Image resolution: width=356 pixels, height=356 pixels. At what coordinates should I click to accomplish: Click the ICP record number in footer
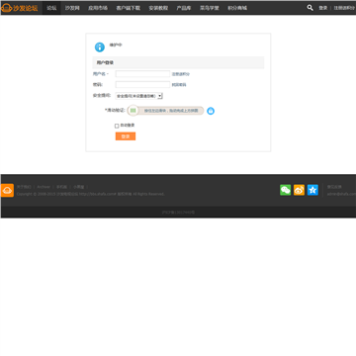click(178, 213)
